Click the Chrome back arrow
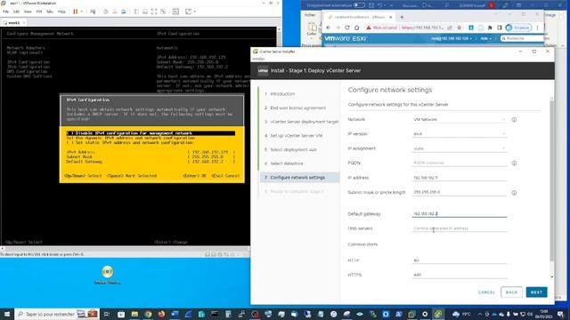Viewport: 570px width, 320px height. [329, 28]
